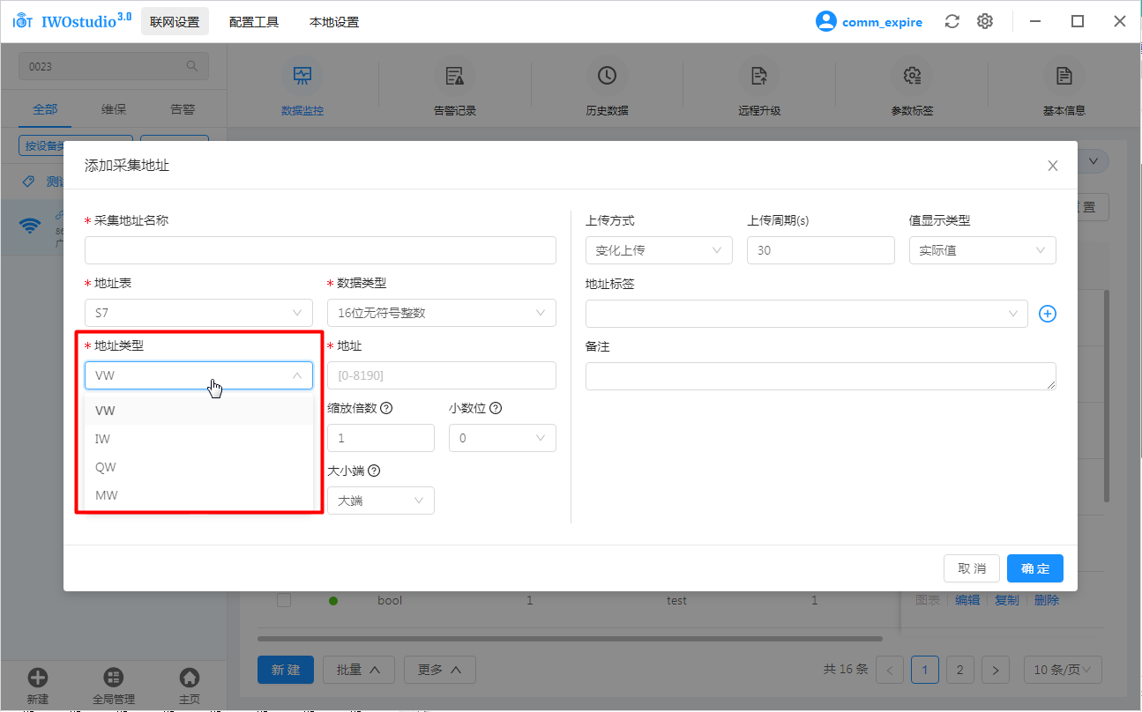Screen dimensions: 1142x712
Task: Open settings gear icon in title bar
Action: [985, 22]
